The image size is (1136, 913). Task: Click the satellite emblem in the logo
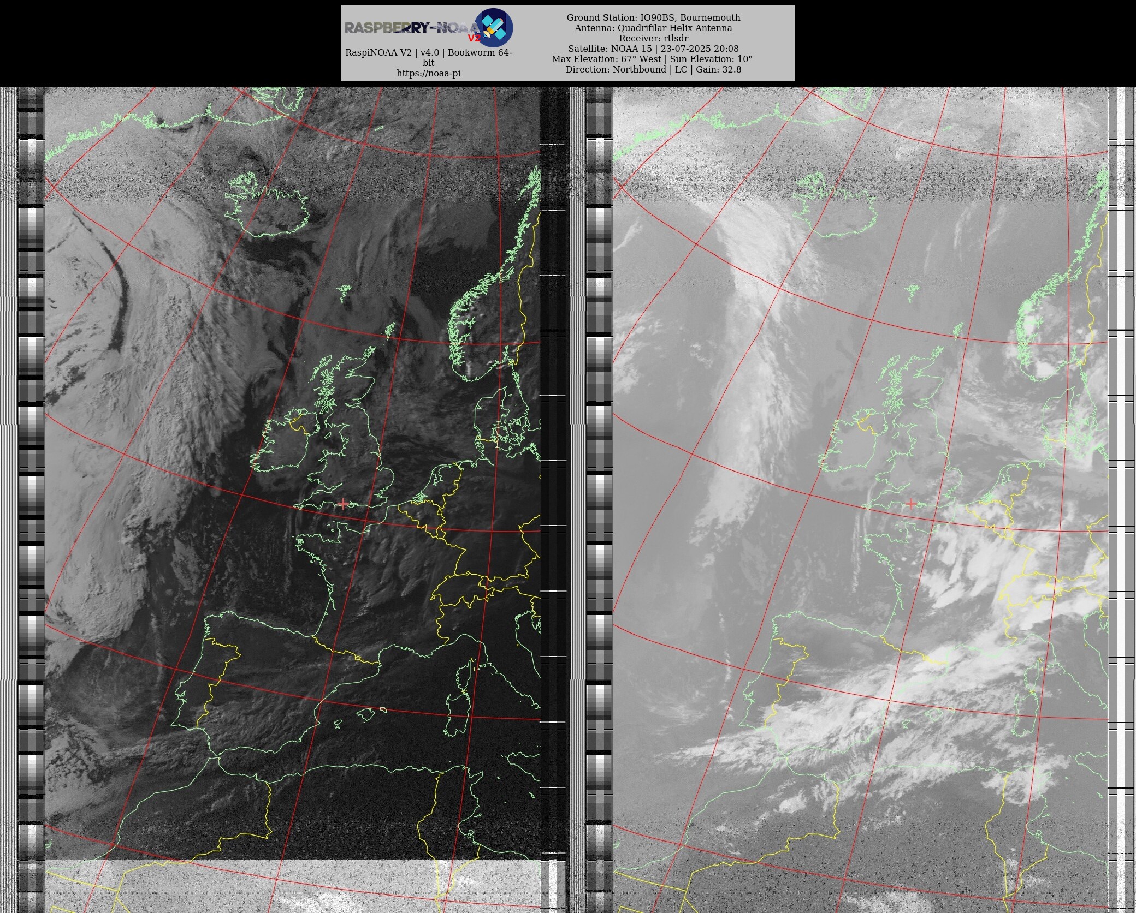(x=494, y=27)
